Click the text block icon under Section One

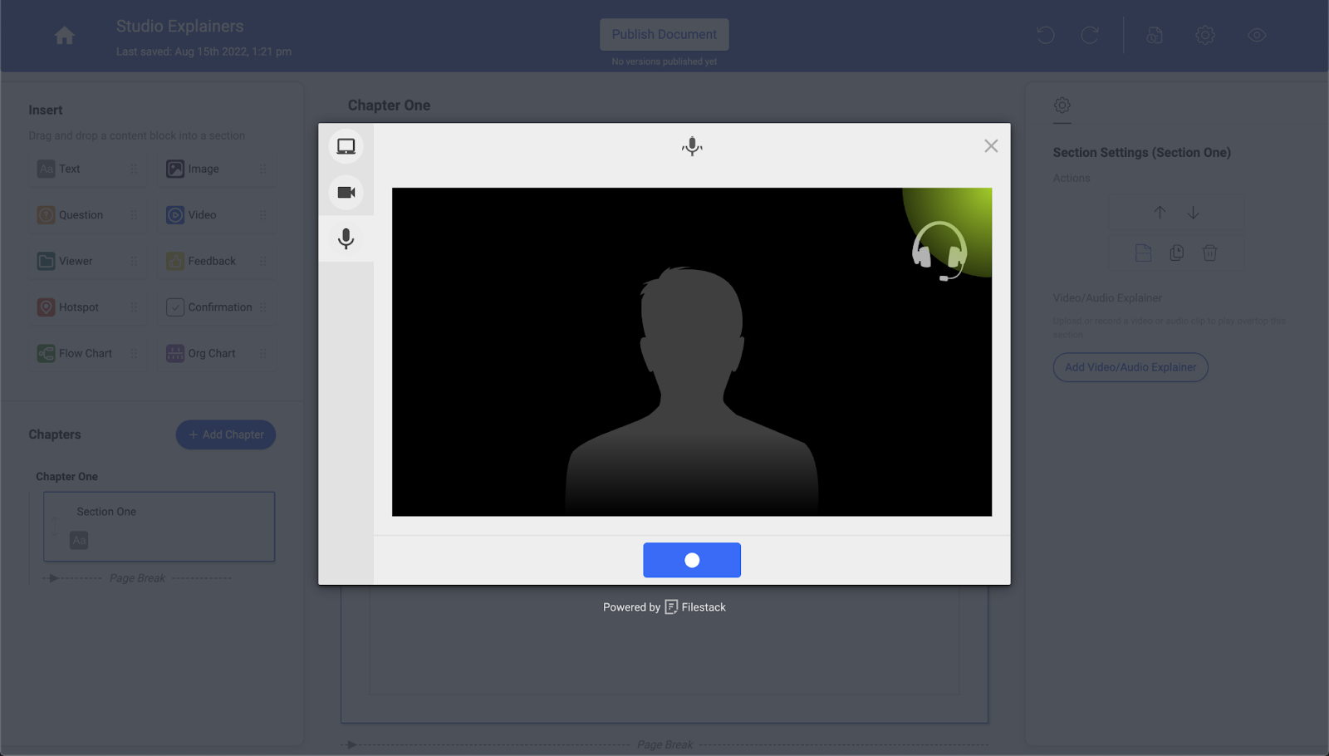79,540
